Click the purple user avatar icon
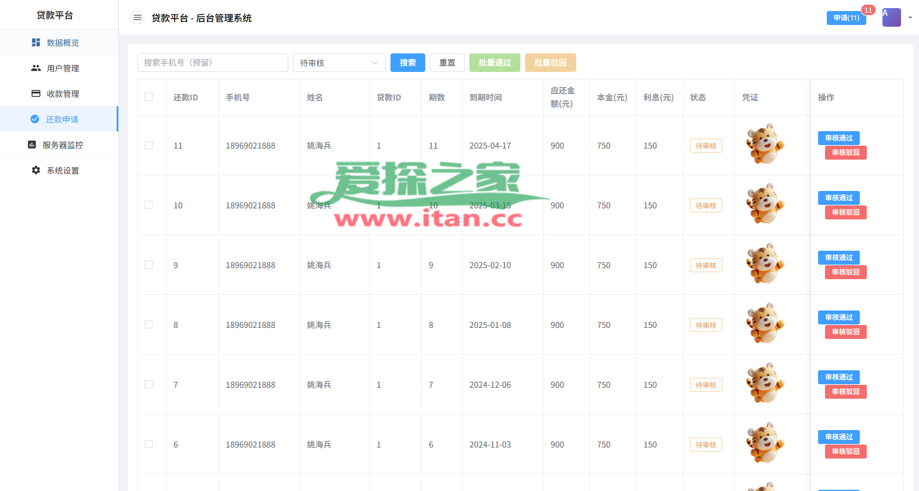 (x=891, y=17)
